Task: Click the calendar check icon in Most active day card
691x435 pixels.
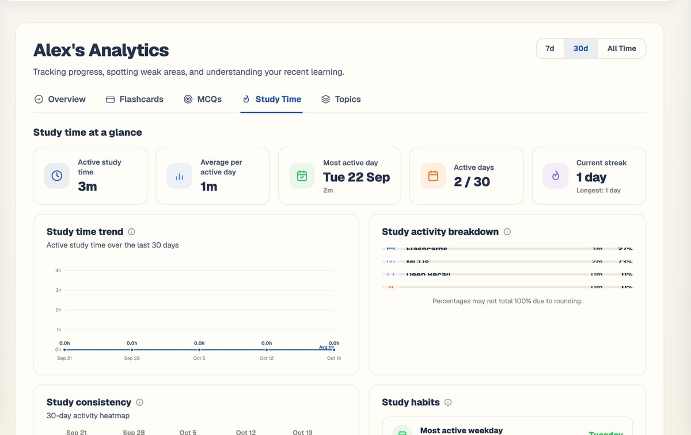Action: pos(302,176)
